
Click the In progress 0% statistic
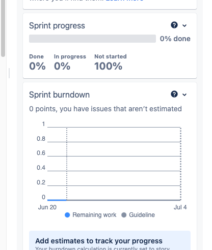click(70, 62)
